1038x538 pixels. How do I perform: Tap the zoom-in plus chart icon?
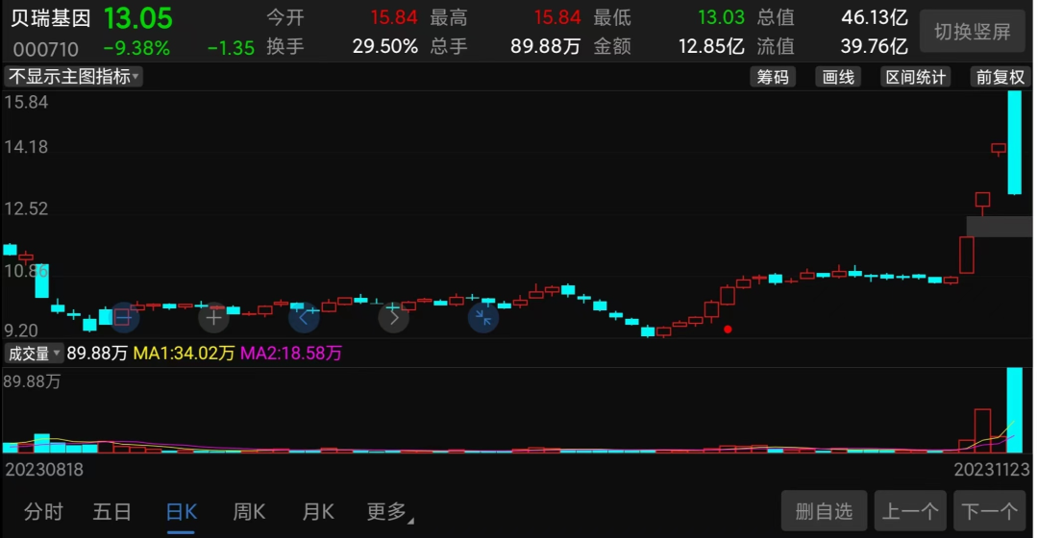pos(213,318)
